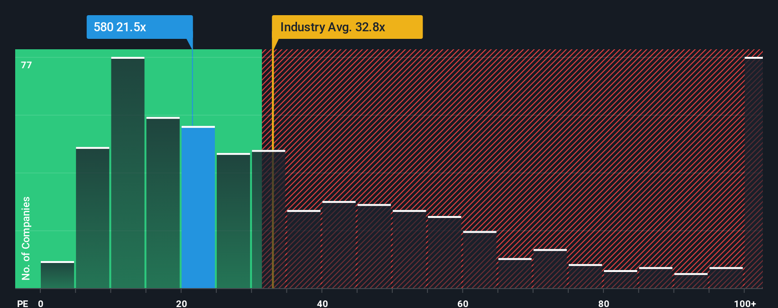The image size is (778, 308).
Task: Click the rightmost '100+' PE bar
Action: coord(753,172)
